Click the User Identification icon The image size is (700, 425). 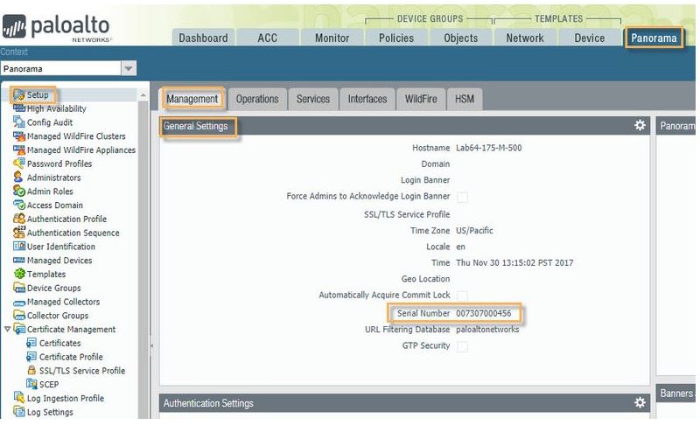pyautogui.click(x=18, y=247)
